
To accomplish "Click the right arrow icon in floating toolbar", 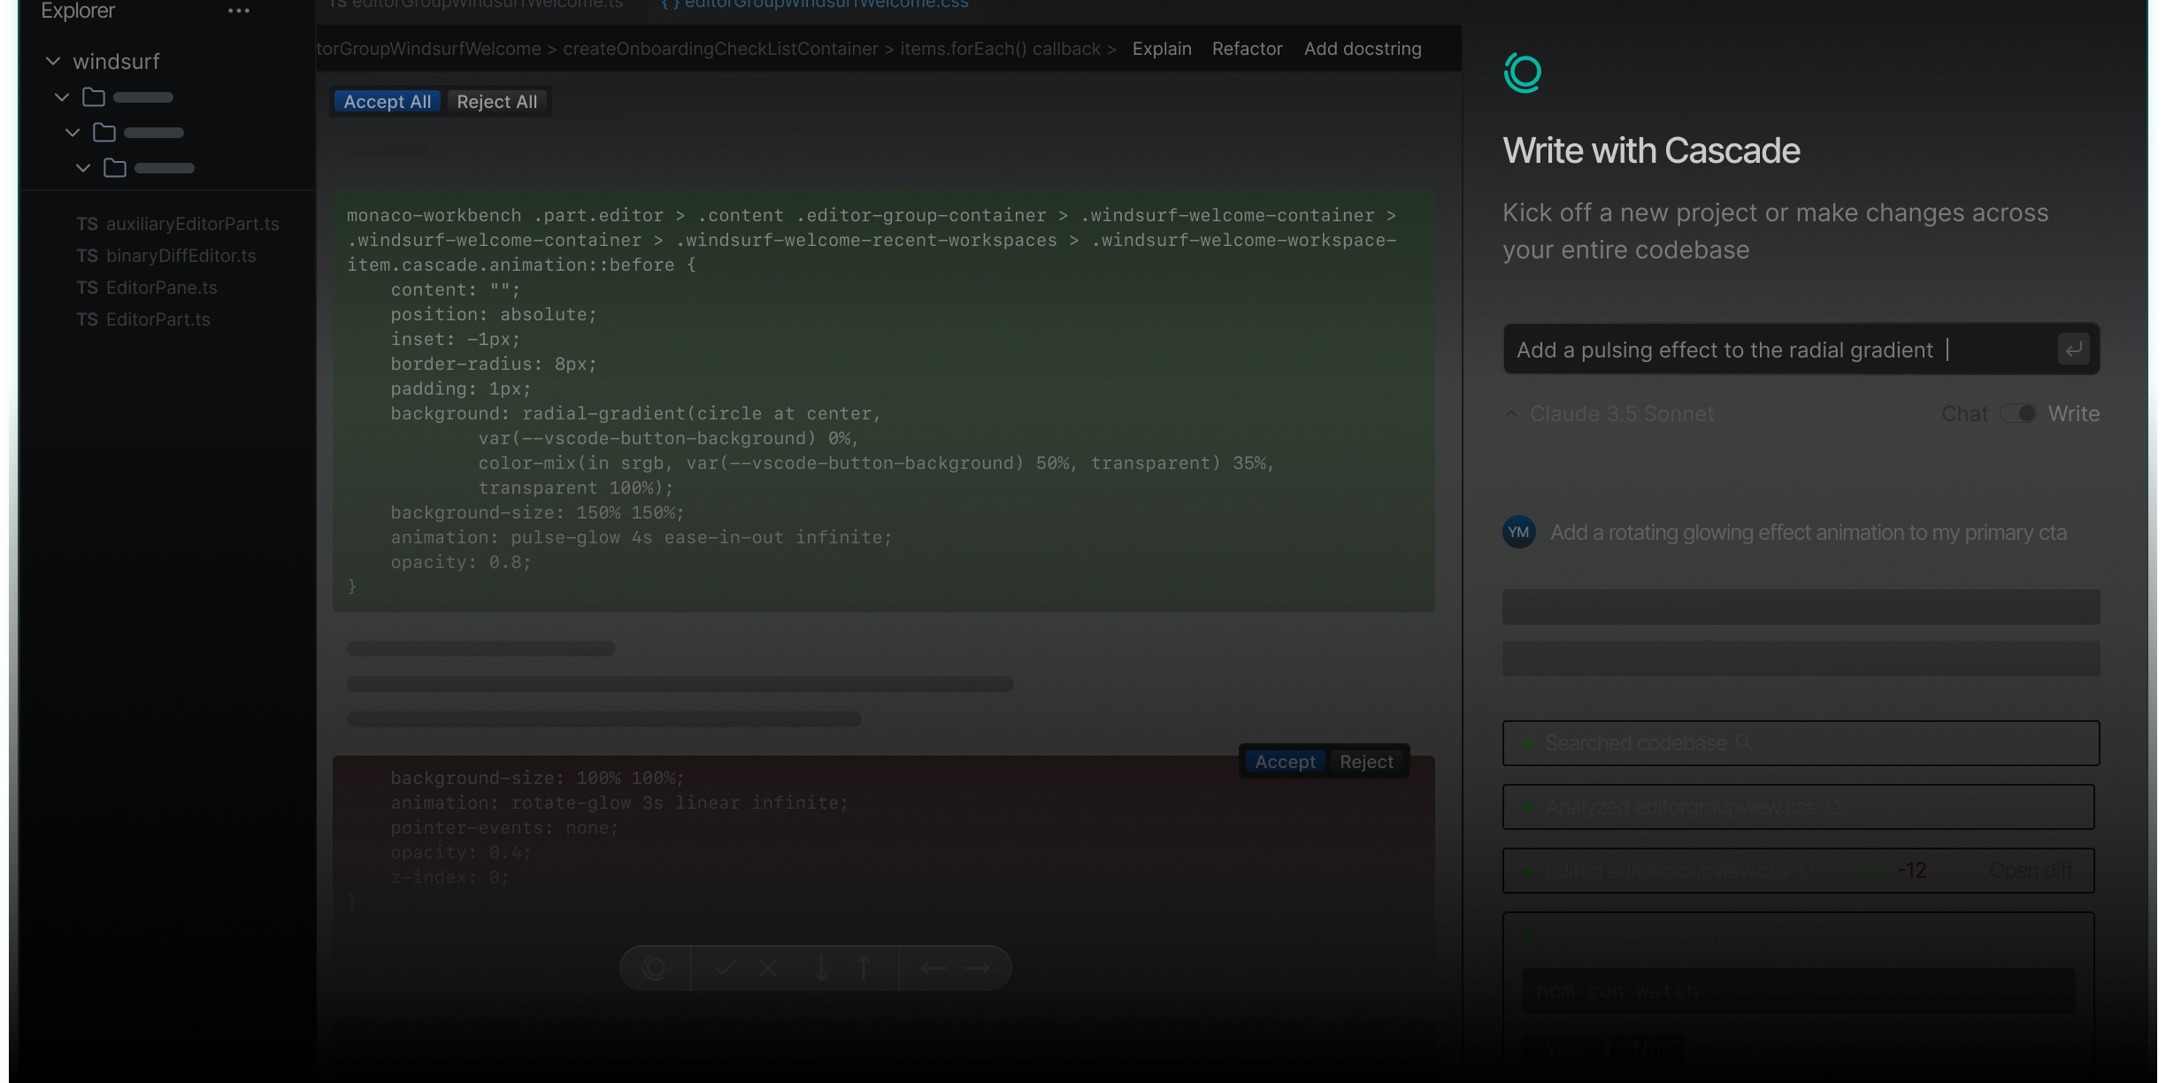I will pos(977,968).
